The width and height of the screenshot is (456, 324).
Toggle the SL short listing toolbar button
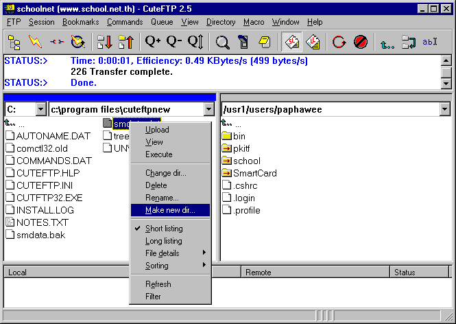pos(292,42)
